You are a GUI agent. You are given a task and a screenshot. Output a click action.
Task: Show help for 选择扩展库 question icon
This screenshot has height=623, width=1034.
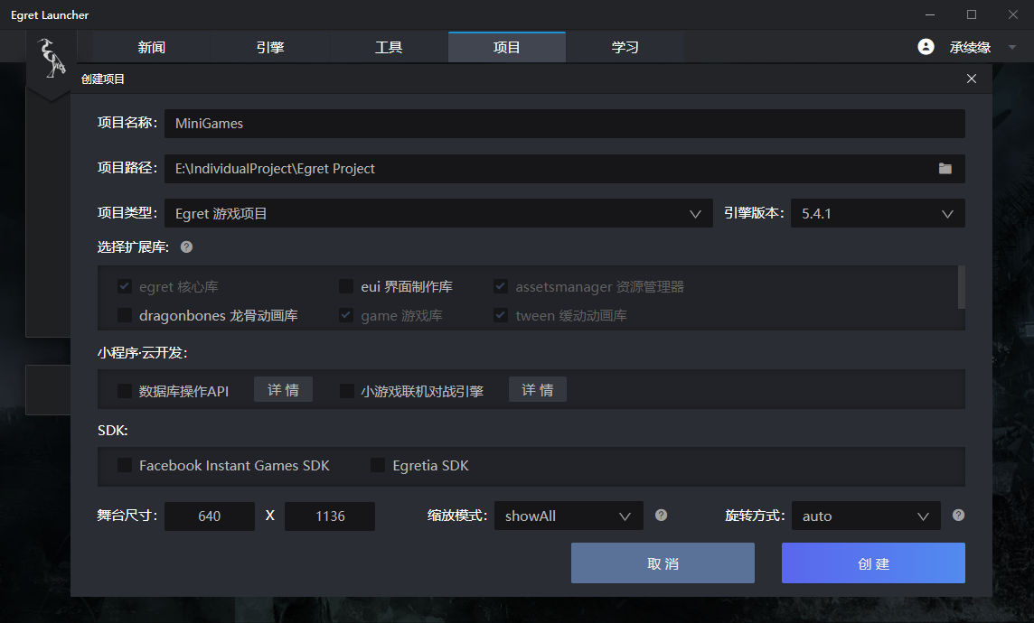click(x=186, y=247)
